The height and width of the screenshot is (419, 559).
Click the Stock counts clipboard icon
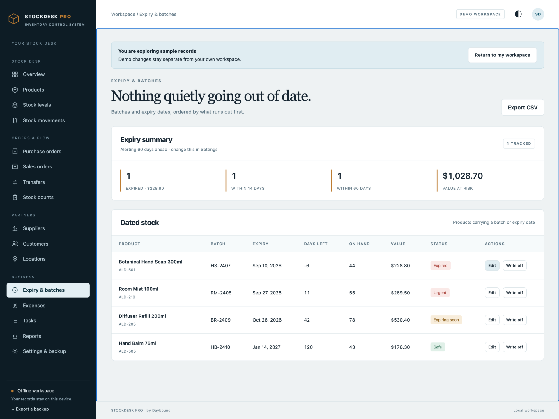(x=15, y=197)
